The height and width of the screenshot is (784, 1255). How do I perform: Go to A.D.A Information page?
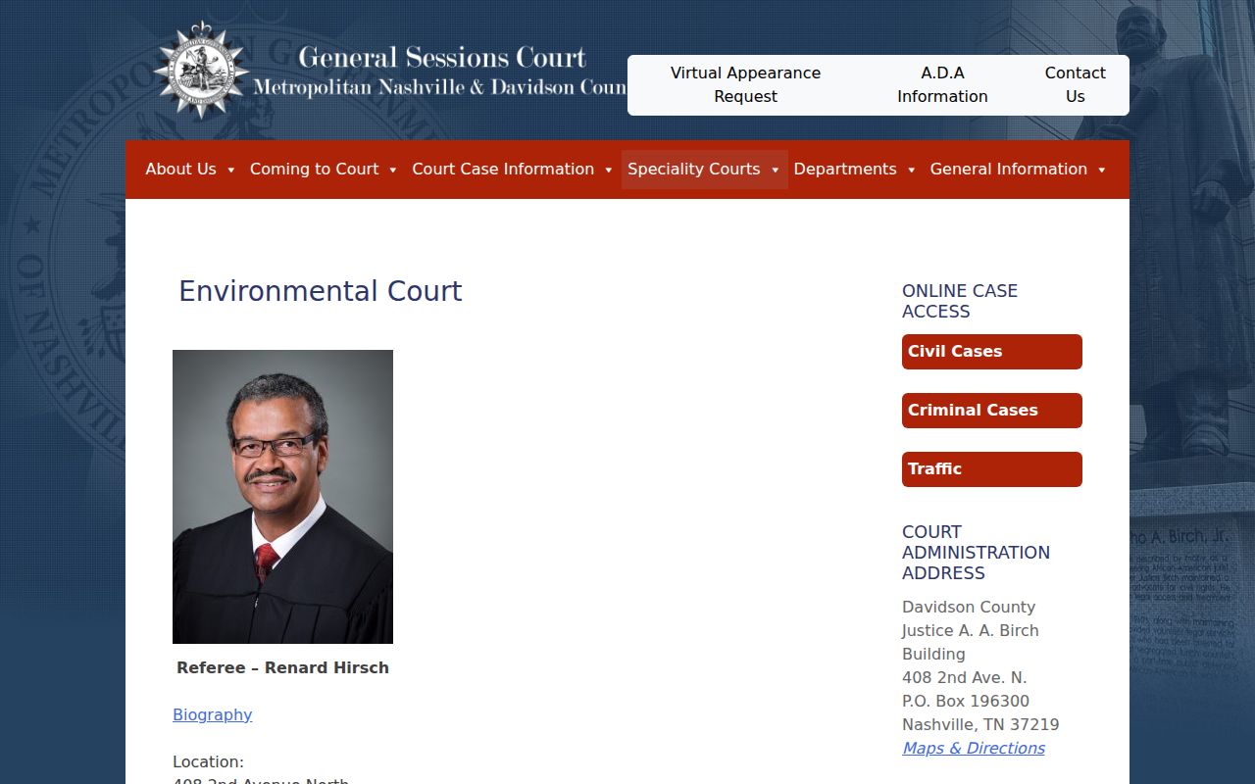(x=942, y=84)
